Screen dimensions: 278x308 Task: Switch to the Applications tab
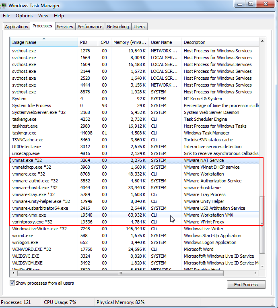16,27
